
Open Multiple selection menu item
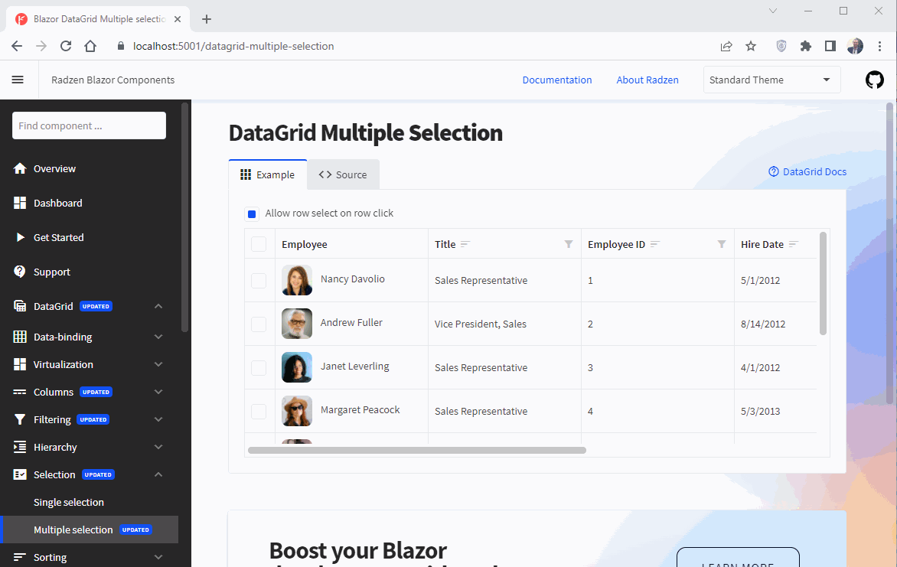[90, 530]
